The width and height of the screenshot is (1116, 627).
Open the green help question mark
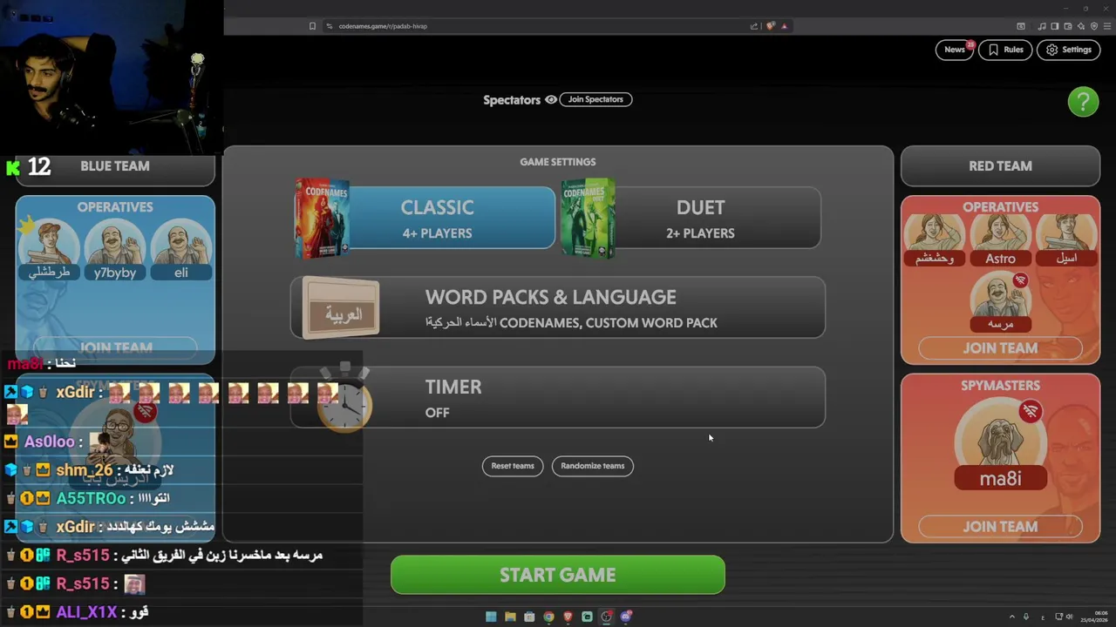coord(1083,102)
